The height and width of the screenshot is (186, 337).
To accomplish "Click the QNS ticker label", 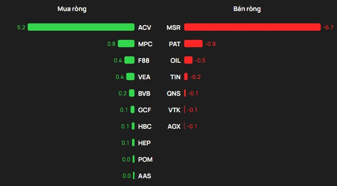I will (x=174, y=93).
